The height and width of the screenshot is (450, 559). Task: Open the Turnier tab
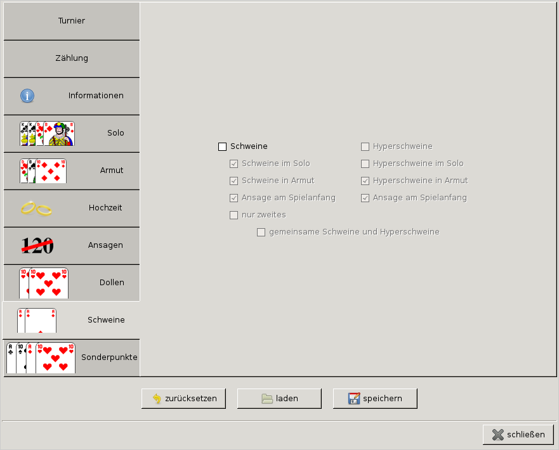coord(71,21)
